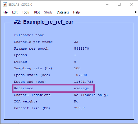This screenshot has height=124, width=138.
Task: Click the sampling rate value '500'
Action: [x=77, y=68]
